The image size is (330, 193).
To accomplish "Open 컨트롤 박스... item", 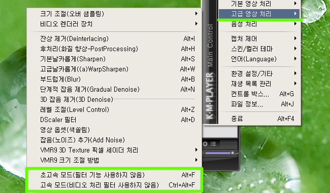I will pyautogui.click(x=259, y=94).
